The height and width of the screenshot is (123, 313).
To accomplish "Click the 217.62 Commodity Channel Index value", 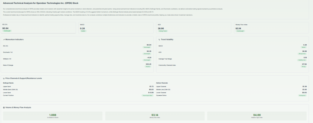I will [x=304, y=64].
